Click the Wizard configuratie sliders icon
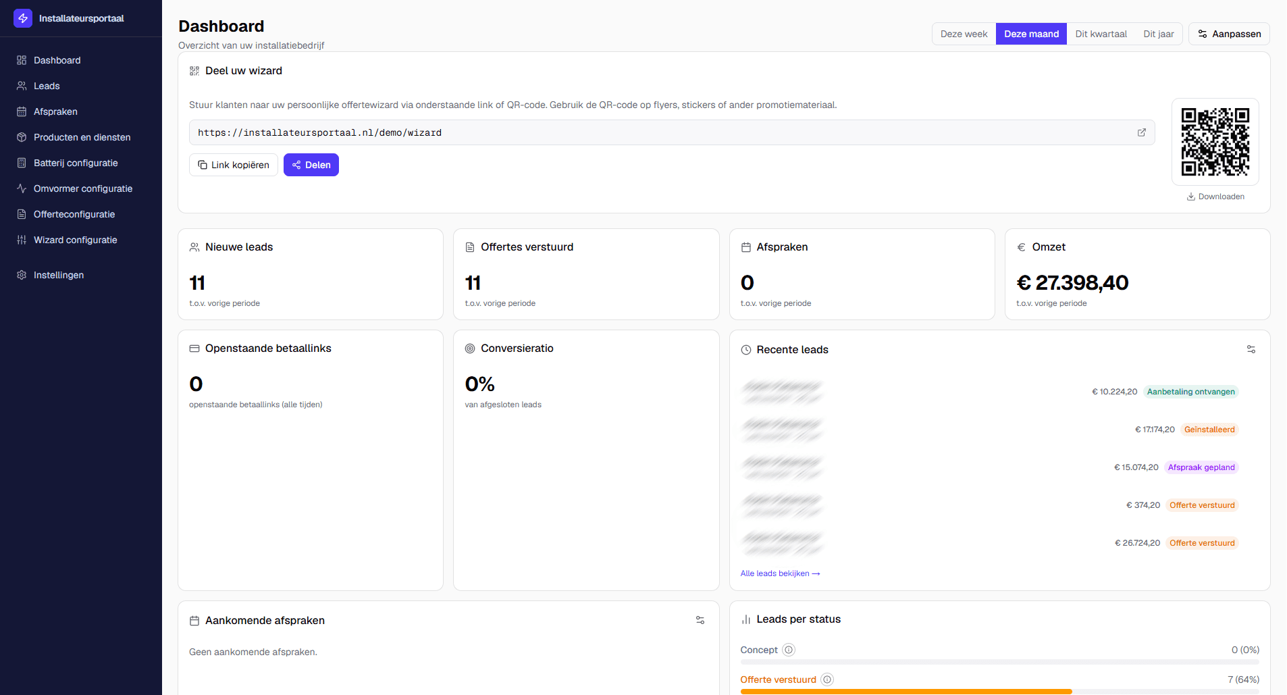The image size is (1287, 695). click(22, 240)
